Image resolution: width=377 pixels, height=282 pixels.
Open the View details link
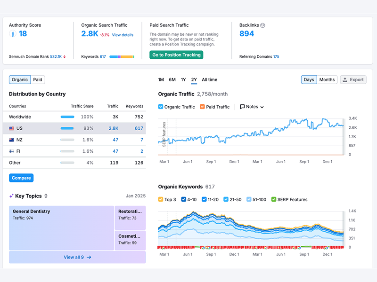click(123, 35)
